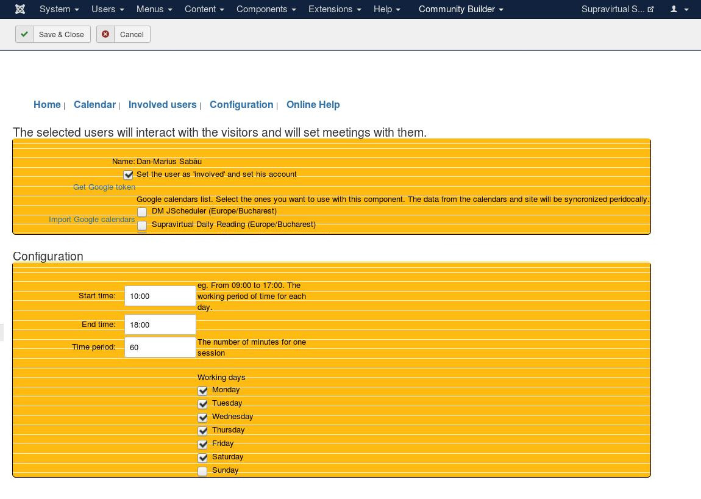The image size is (701, 499).
Task: Click the Time period input field
Action: (x=160, y=347)
